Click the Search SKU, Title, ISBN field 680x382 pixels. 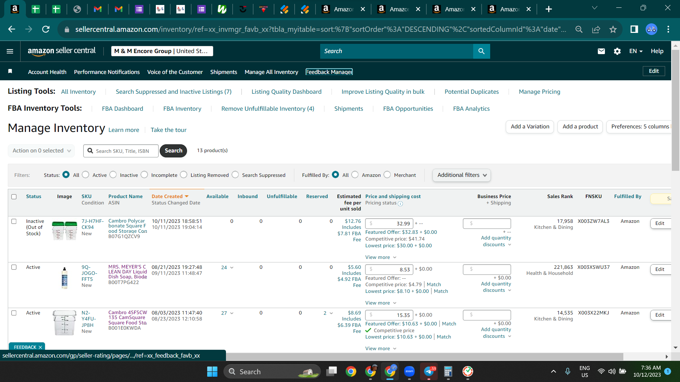point(121,151)
